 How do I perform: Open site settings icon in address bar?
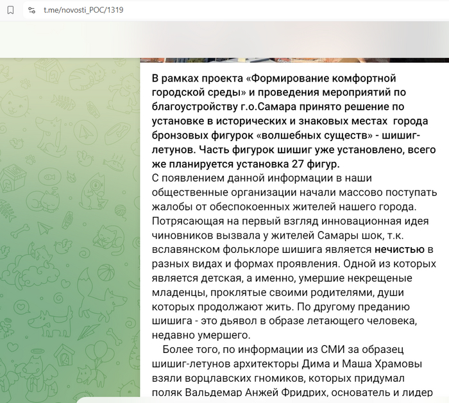tap(31, 10)
